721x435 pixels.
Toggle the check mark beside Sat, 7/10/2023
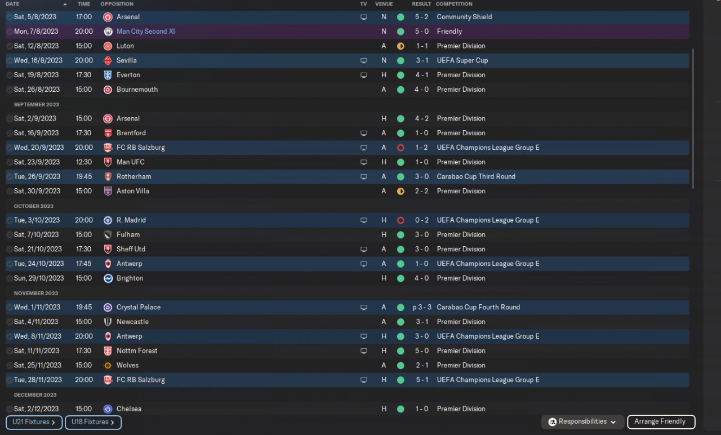10,235
